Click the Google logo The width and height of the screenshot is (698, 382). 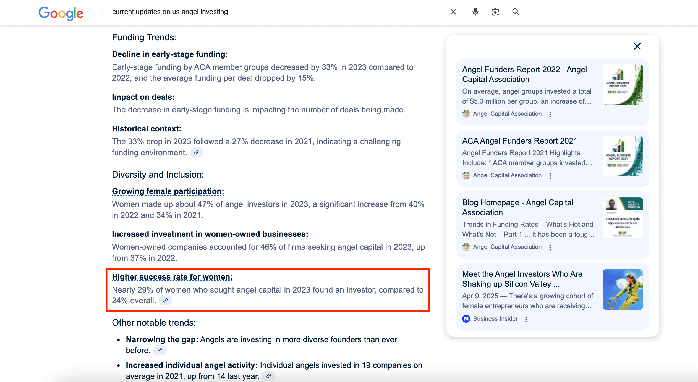click(x=61, y=13)
